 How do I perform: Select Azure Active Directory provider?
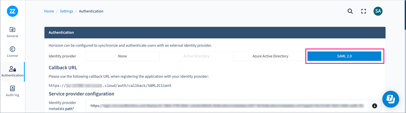click(270, 56)
